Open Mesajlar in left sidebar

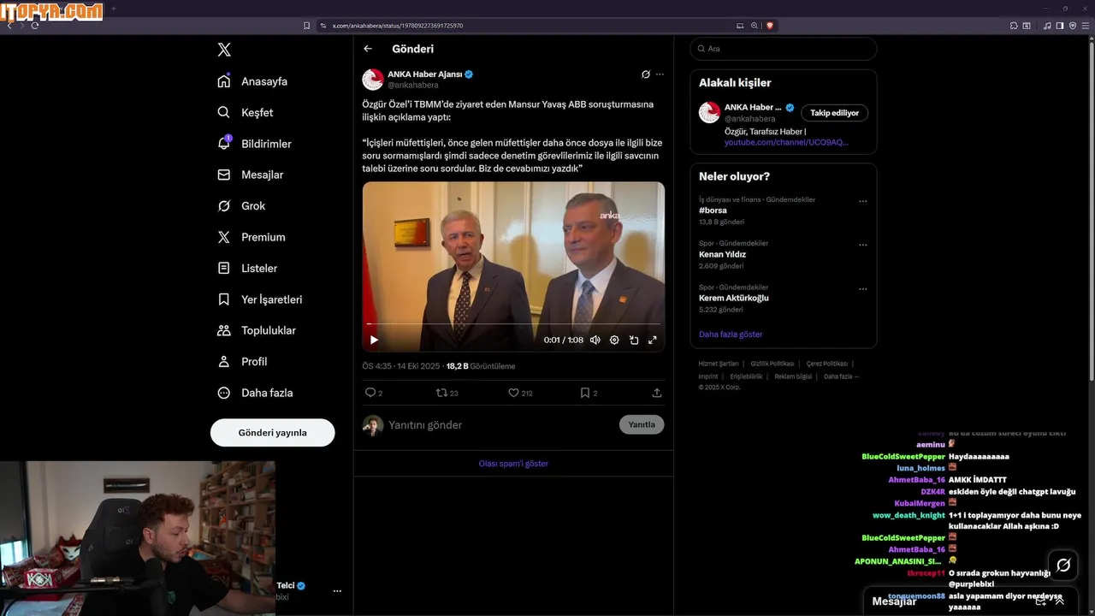(x=250, y=175)
